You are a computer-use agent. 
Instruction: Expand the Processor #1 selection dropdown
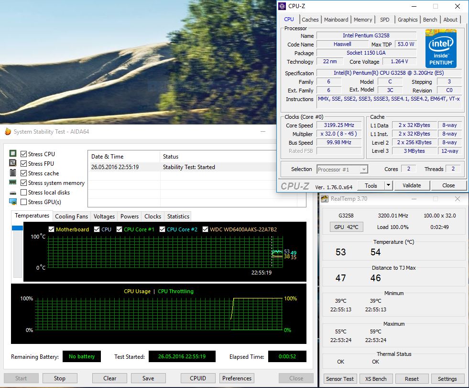coord(364,169)
